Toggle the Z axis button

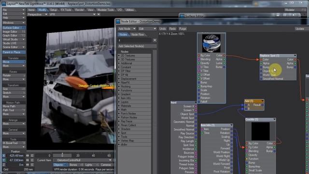click(x=4, y=165)
